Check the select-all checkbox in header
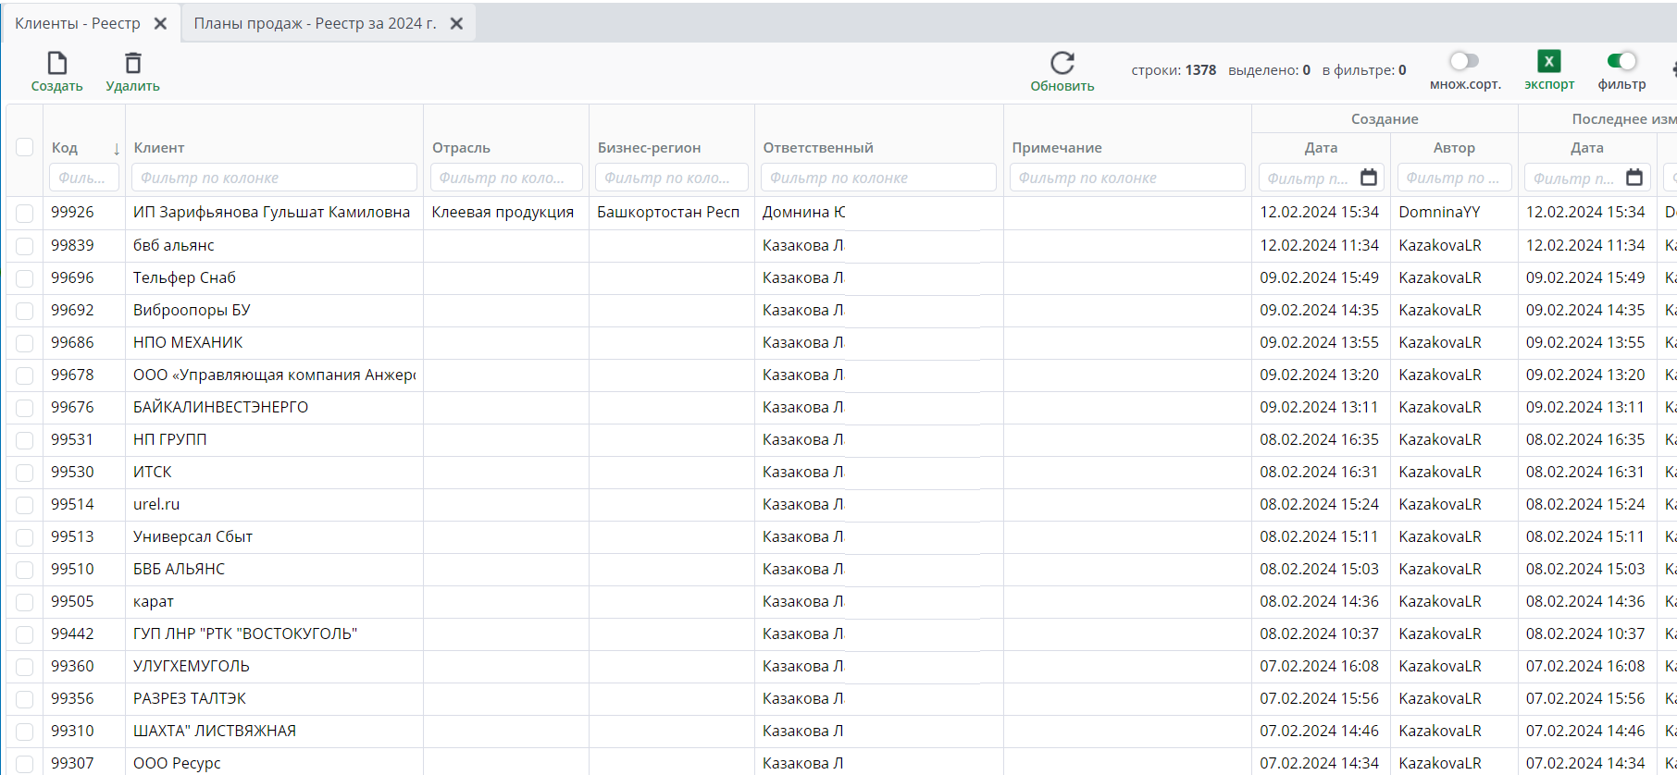This screenshot has width=1677, height=775. (x=25, y=147)
